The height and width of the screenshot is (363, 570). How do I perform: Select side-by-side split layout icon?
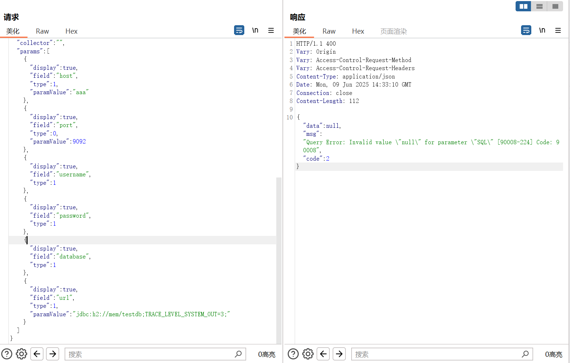[523, 6]
